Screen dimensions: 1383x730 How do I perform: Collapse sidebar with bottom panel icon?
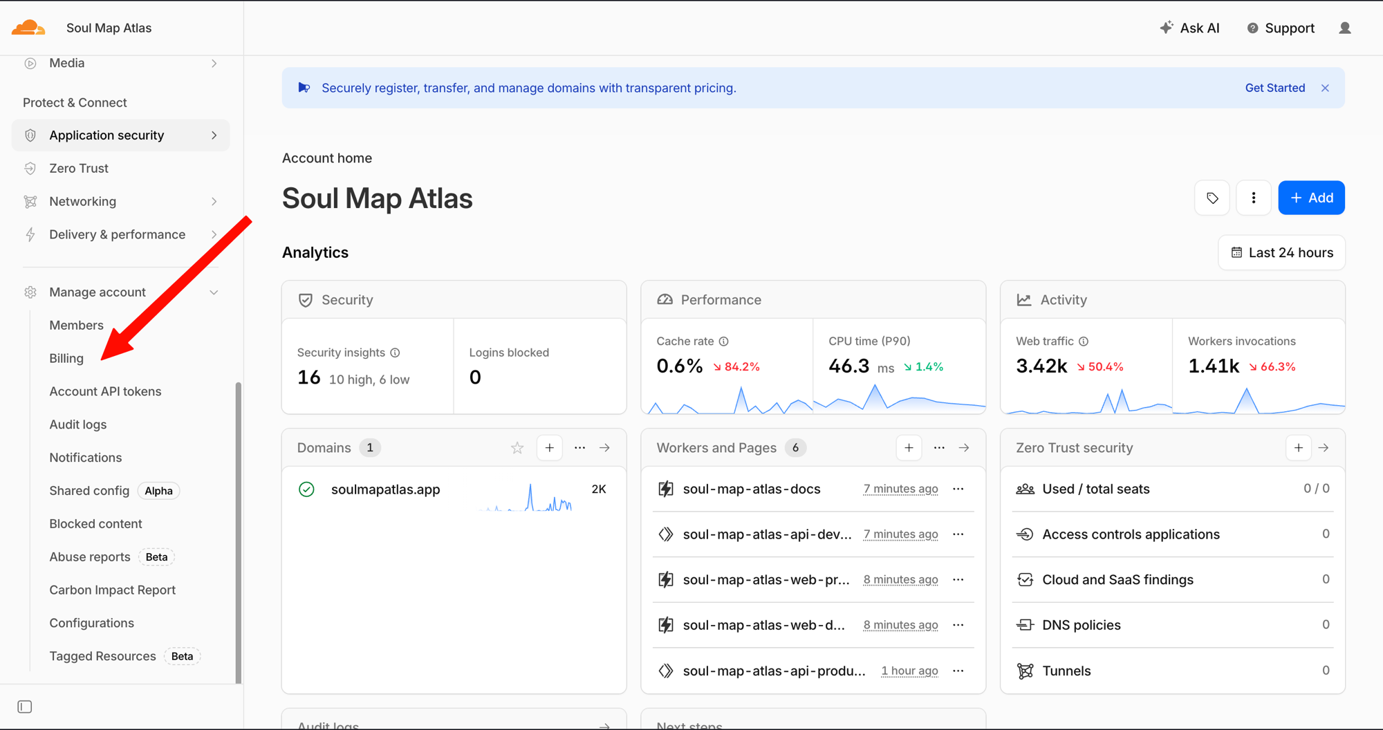pos(25,706)
